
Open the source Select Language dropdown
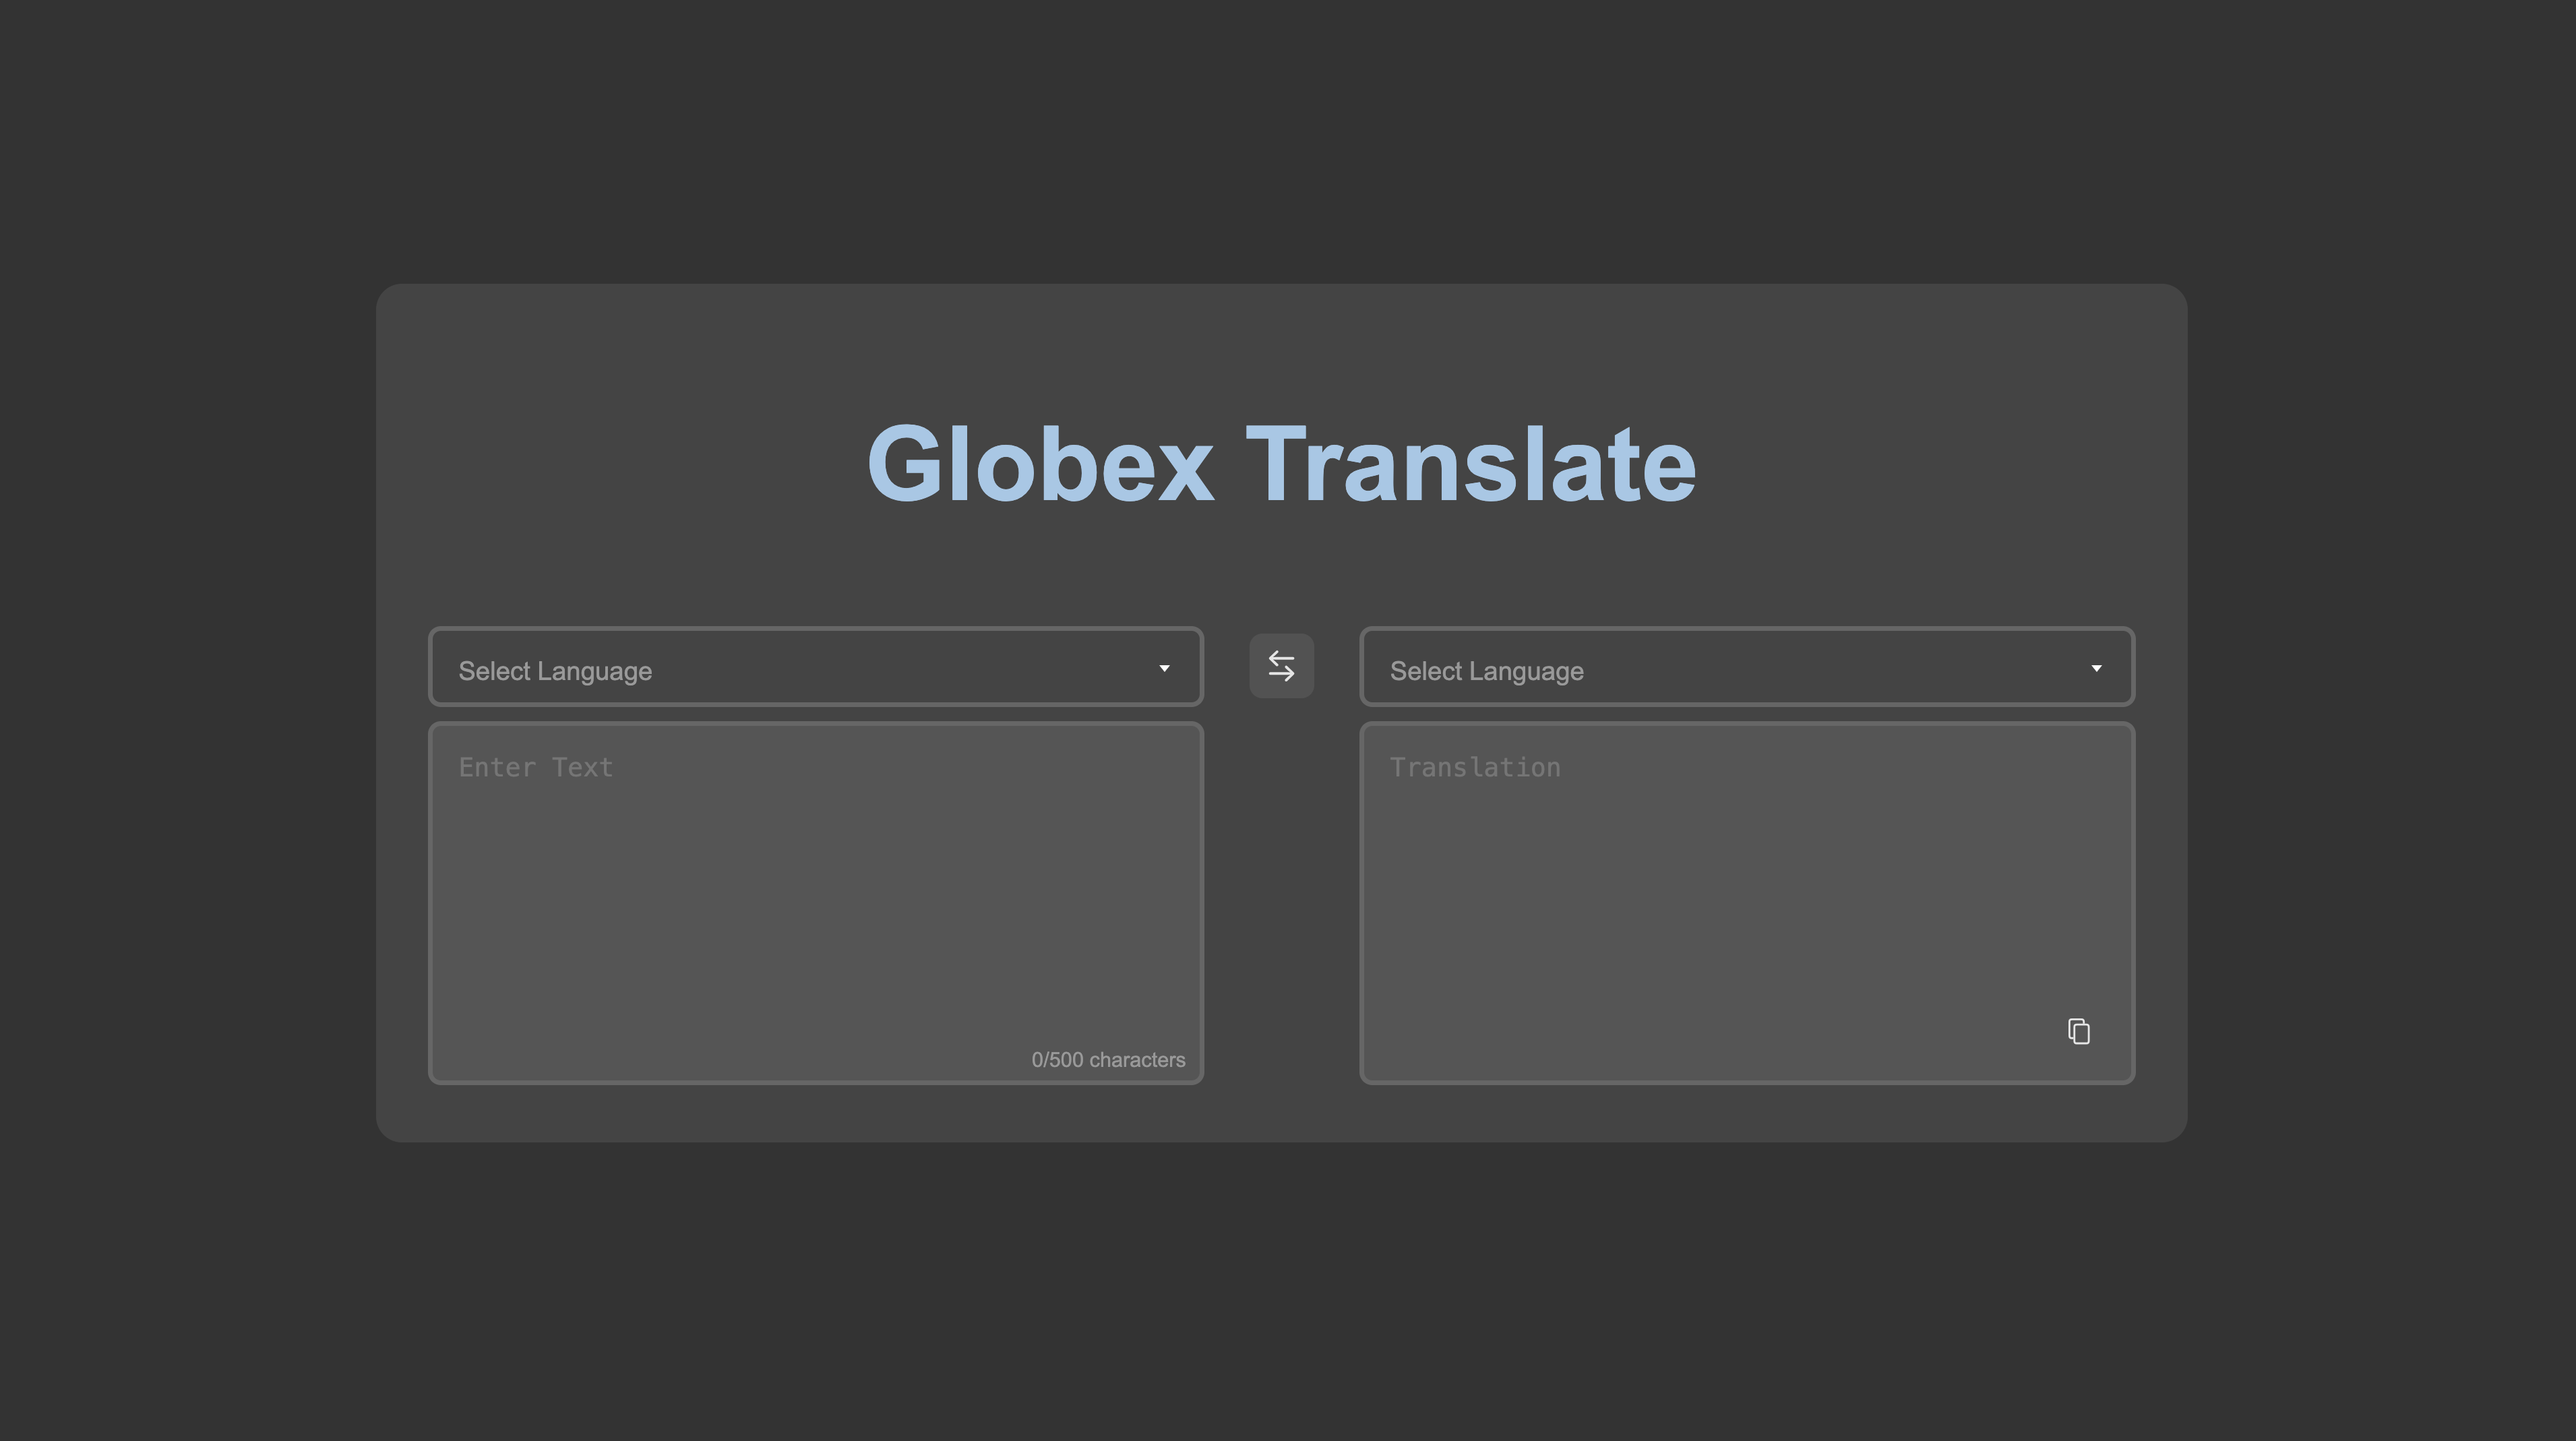point(815,666)
